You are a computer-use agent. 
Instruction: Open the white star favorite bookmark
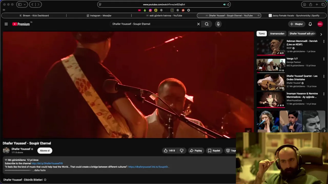(x=189, y=10)
